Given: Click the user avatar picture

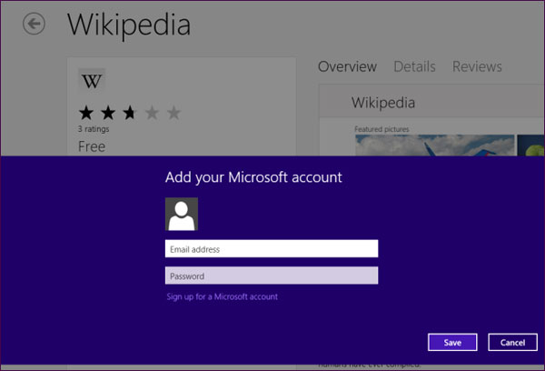Looking at the screenshot, I should click(x=182, y=214).
